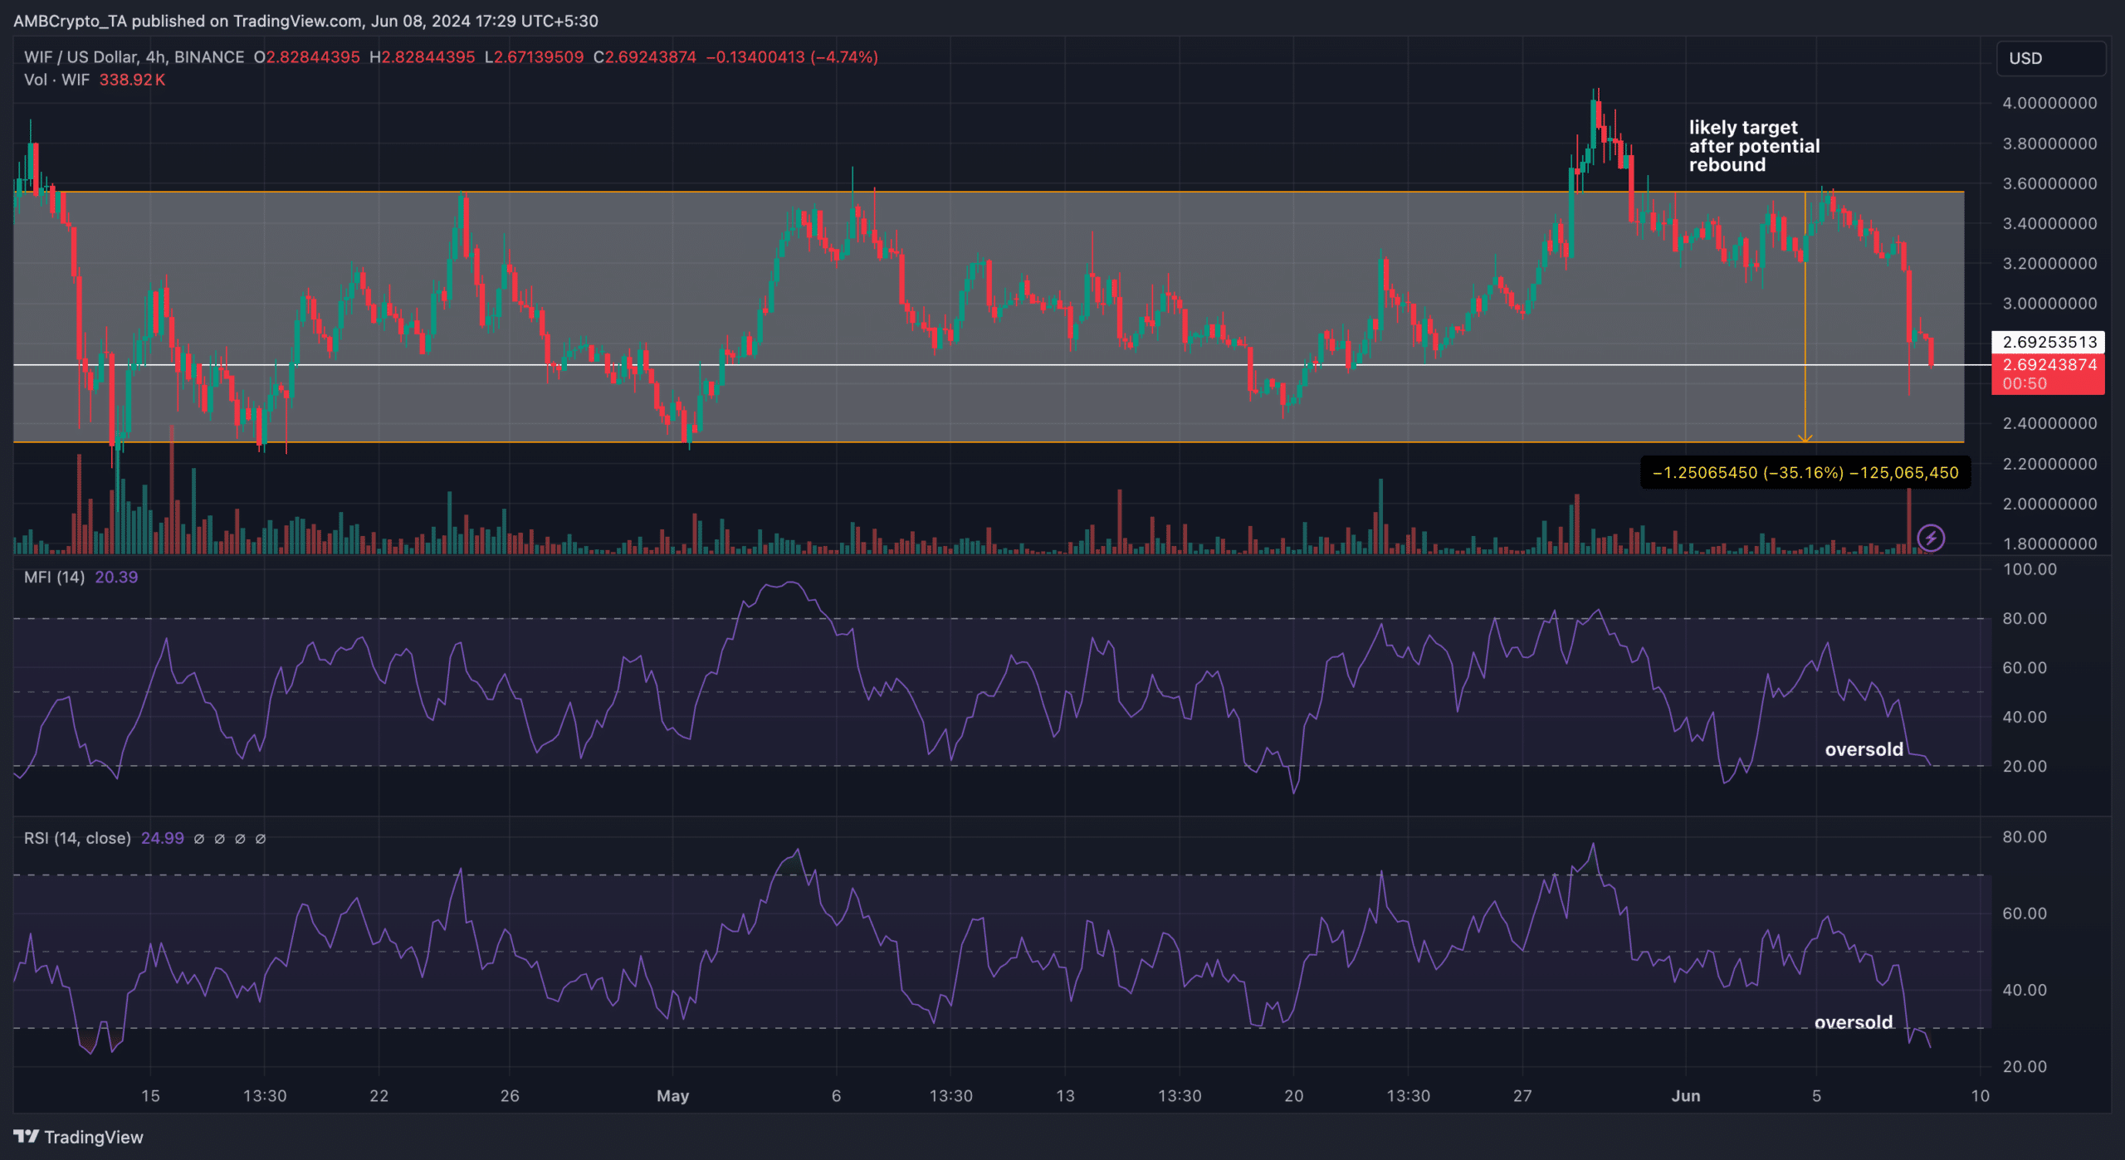Click the '10' date on time axis
The height and width of the screenshot is (1160, 2125).
(1981, 1095)
